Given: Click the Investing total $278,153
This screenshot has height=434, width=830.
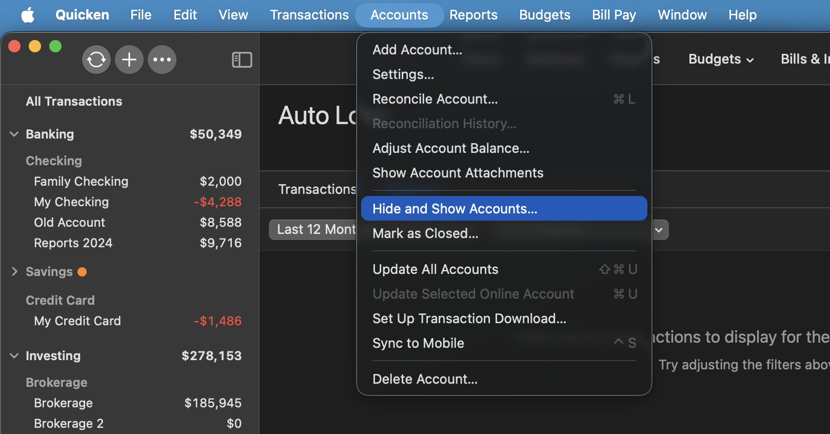Looking at the screenshot, I should 211,356.
